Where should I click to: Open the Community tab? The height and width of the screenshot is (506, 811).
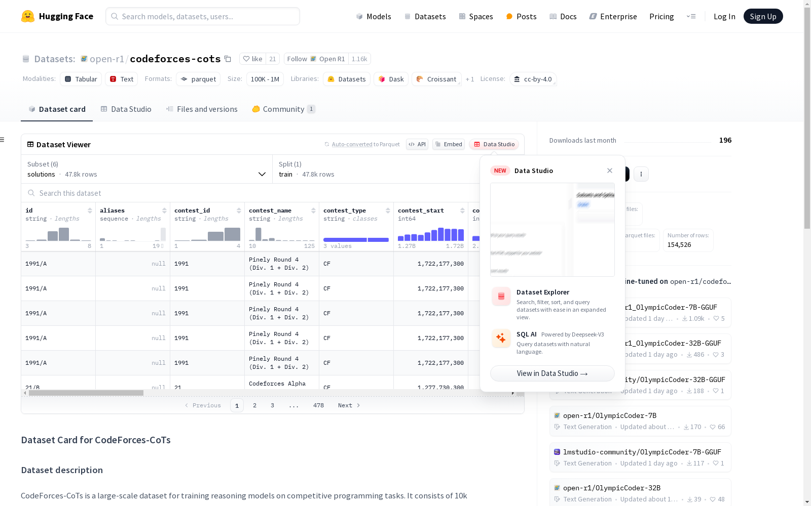284,109
